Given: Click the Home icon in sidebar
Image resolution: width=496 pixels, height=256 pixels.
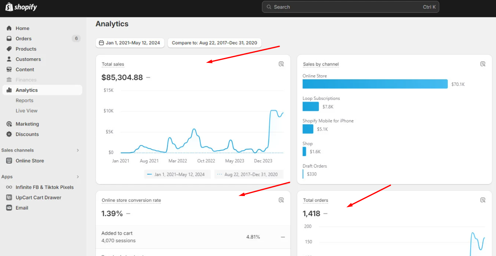Looking at the screenshot, I should click(9, 28).
